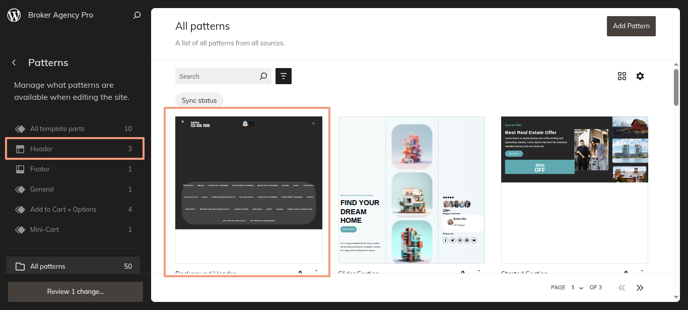Open view options gear icon
Viewport: 688px width, 310px height.
click(x=640, y=76)
